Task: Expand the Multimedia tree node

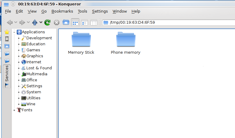Action: [x=19, y=74]
